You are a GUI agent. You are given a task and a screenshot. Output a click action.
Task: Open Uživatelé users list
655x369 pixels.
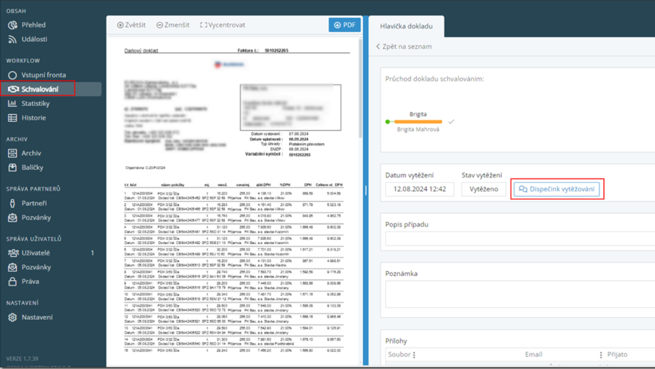[36, 253]
